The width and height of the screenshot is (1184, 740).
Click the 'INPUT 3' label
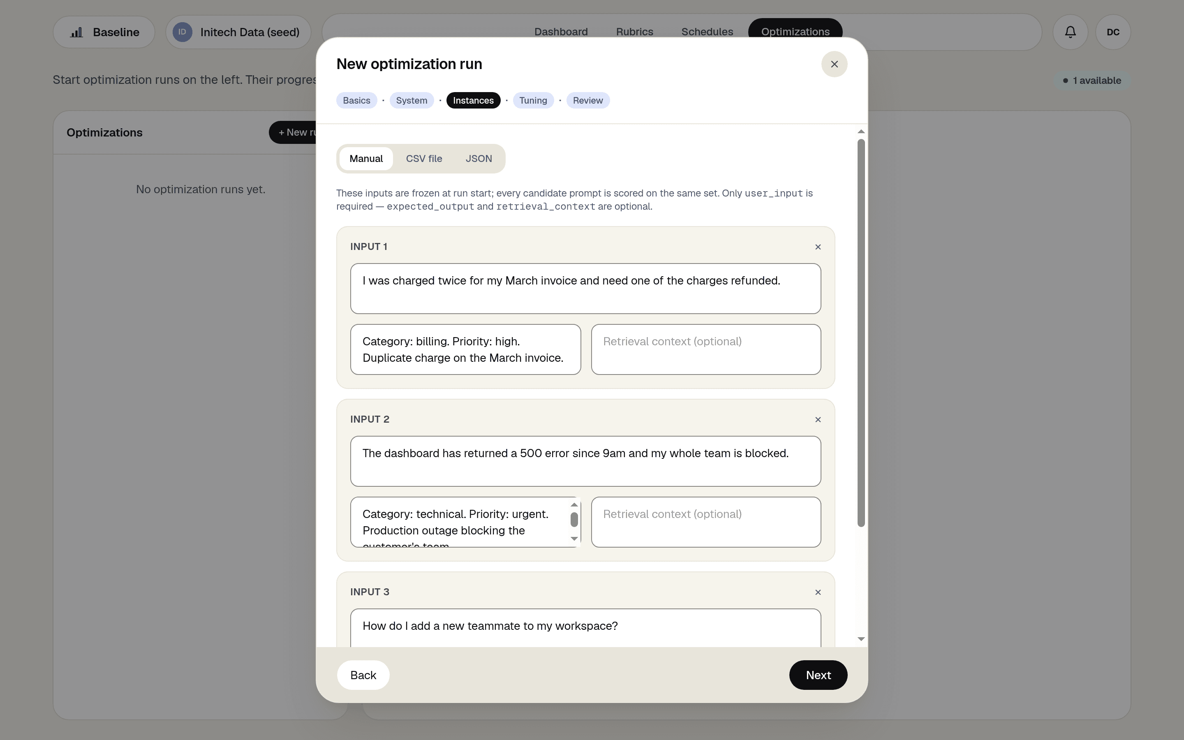370,592
